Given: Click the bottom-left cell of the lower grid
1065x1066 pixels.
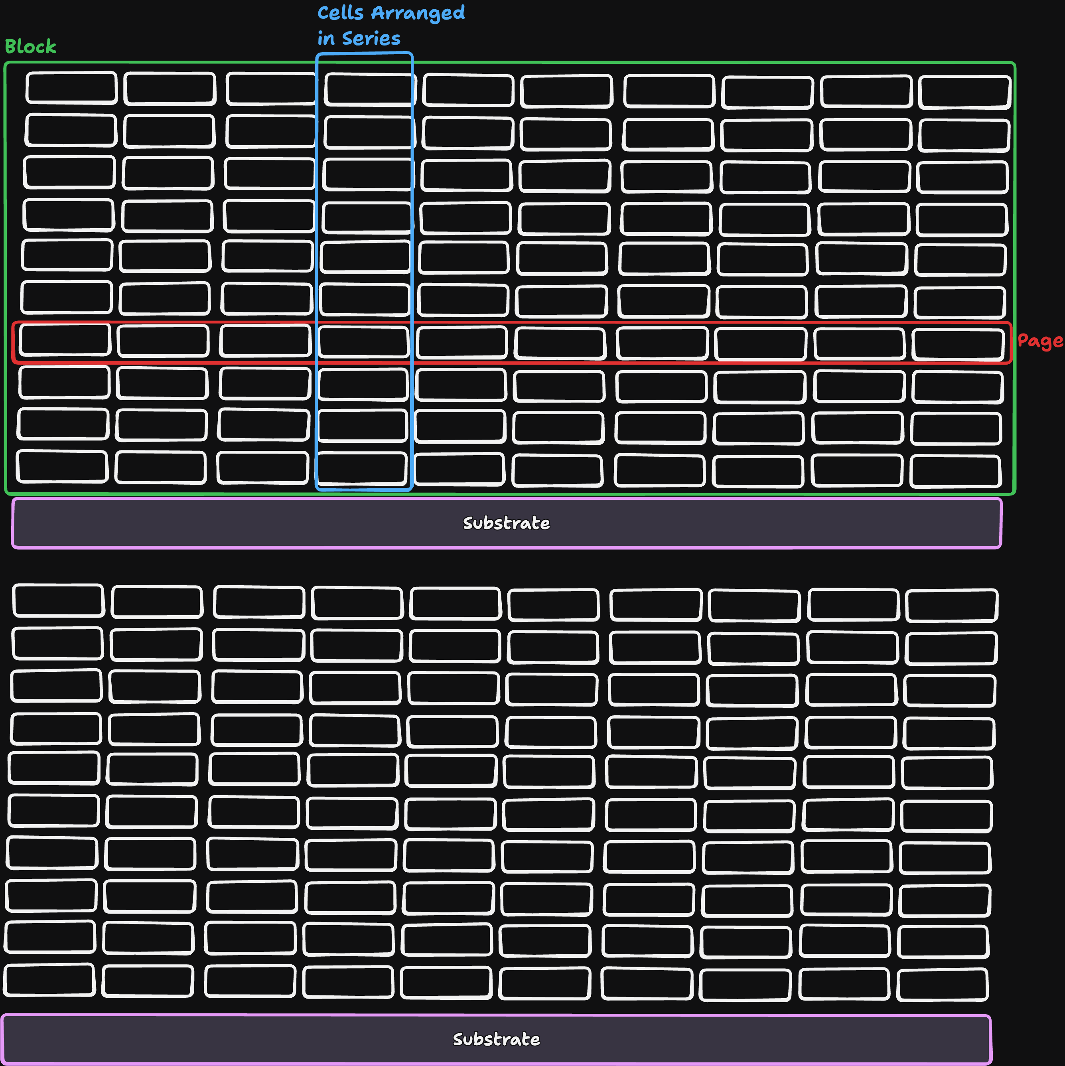Looking at the screenshot, I should pyautogui.click(x=49, y=979).
